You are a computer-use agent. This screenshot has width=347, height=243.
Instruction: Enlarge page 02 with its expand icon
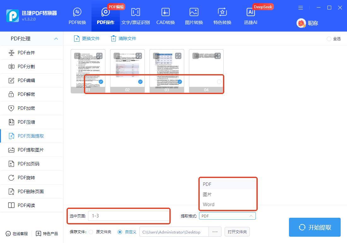139,56
